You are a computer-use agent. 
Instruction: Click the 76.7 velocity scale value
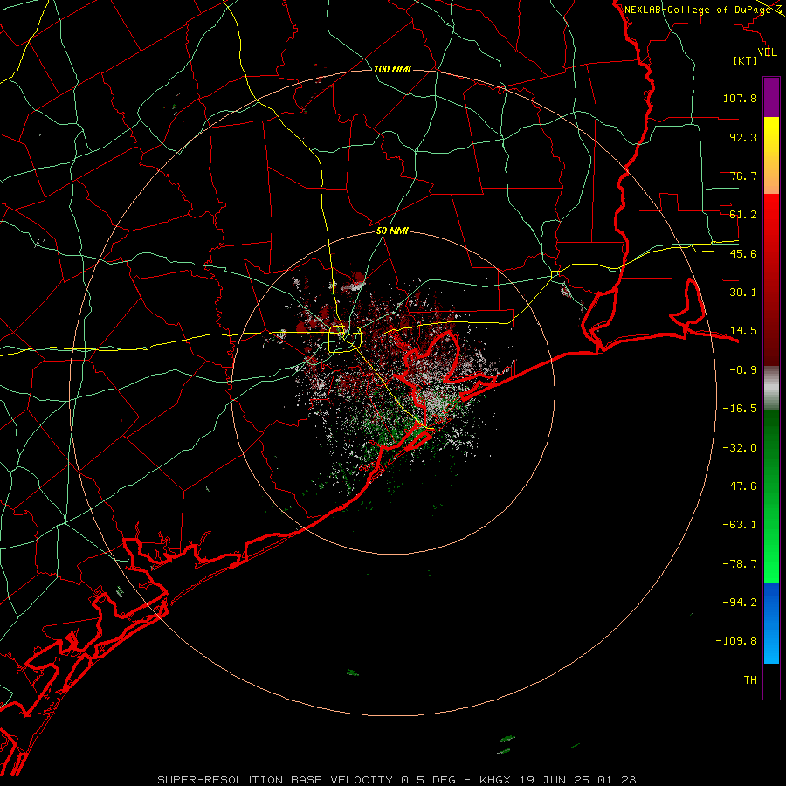(743, 176)
